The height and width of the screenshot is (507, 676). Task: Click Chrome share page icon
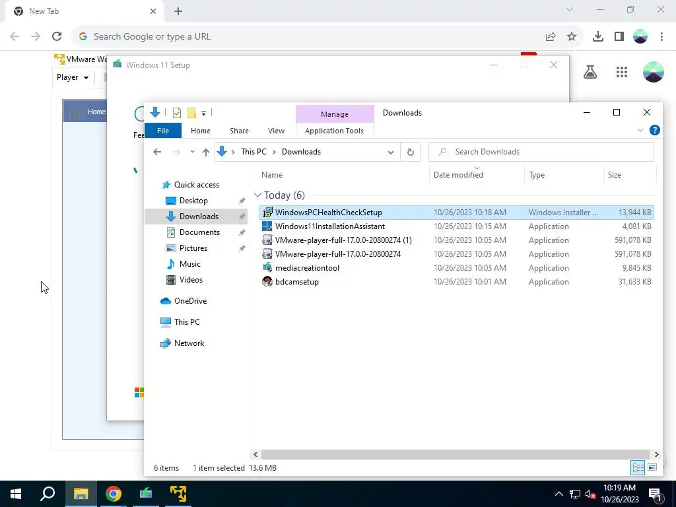point(551,37)
